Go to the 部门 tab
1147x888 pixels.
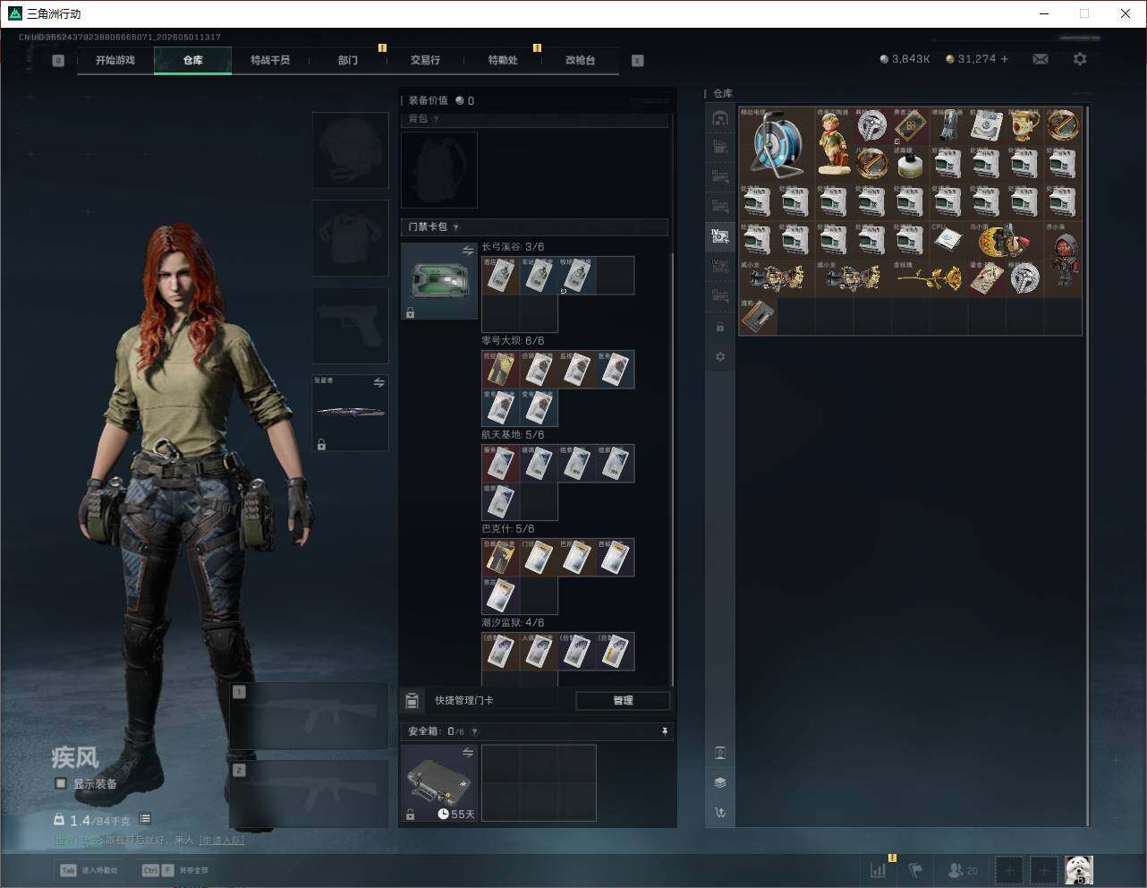click(347, 60)
